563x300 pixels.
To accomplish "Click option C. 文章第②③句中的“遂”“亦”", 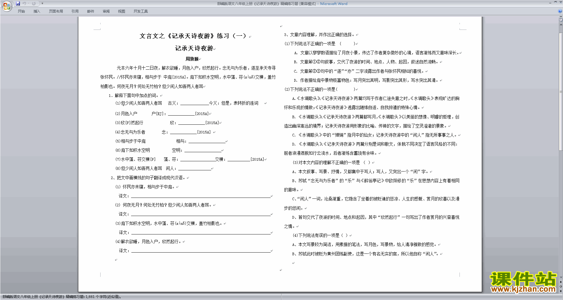I will click(359, 71).
